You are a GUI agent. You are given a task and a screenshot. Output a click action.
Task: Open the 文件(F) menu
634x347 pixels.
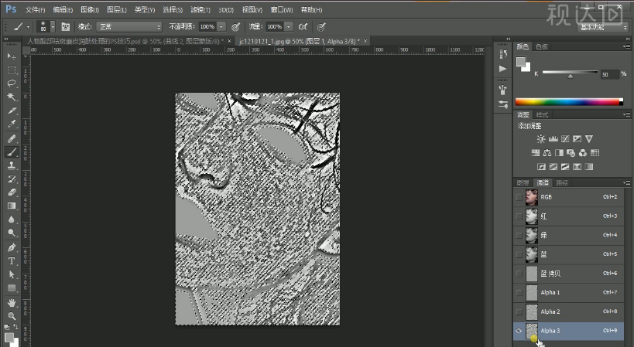(35, 10)
